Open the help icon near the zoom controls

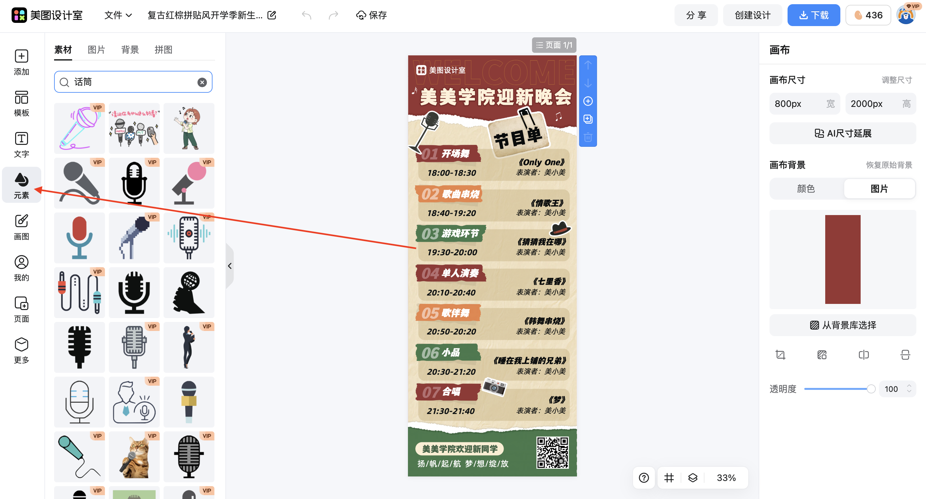(643, 477)
